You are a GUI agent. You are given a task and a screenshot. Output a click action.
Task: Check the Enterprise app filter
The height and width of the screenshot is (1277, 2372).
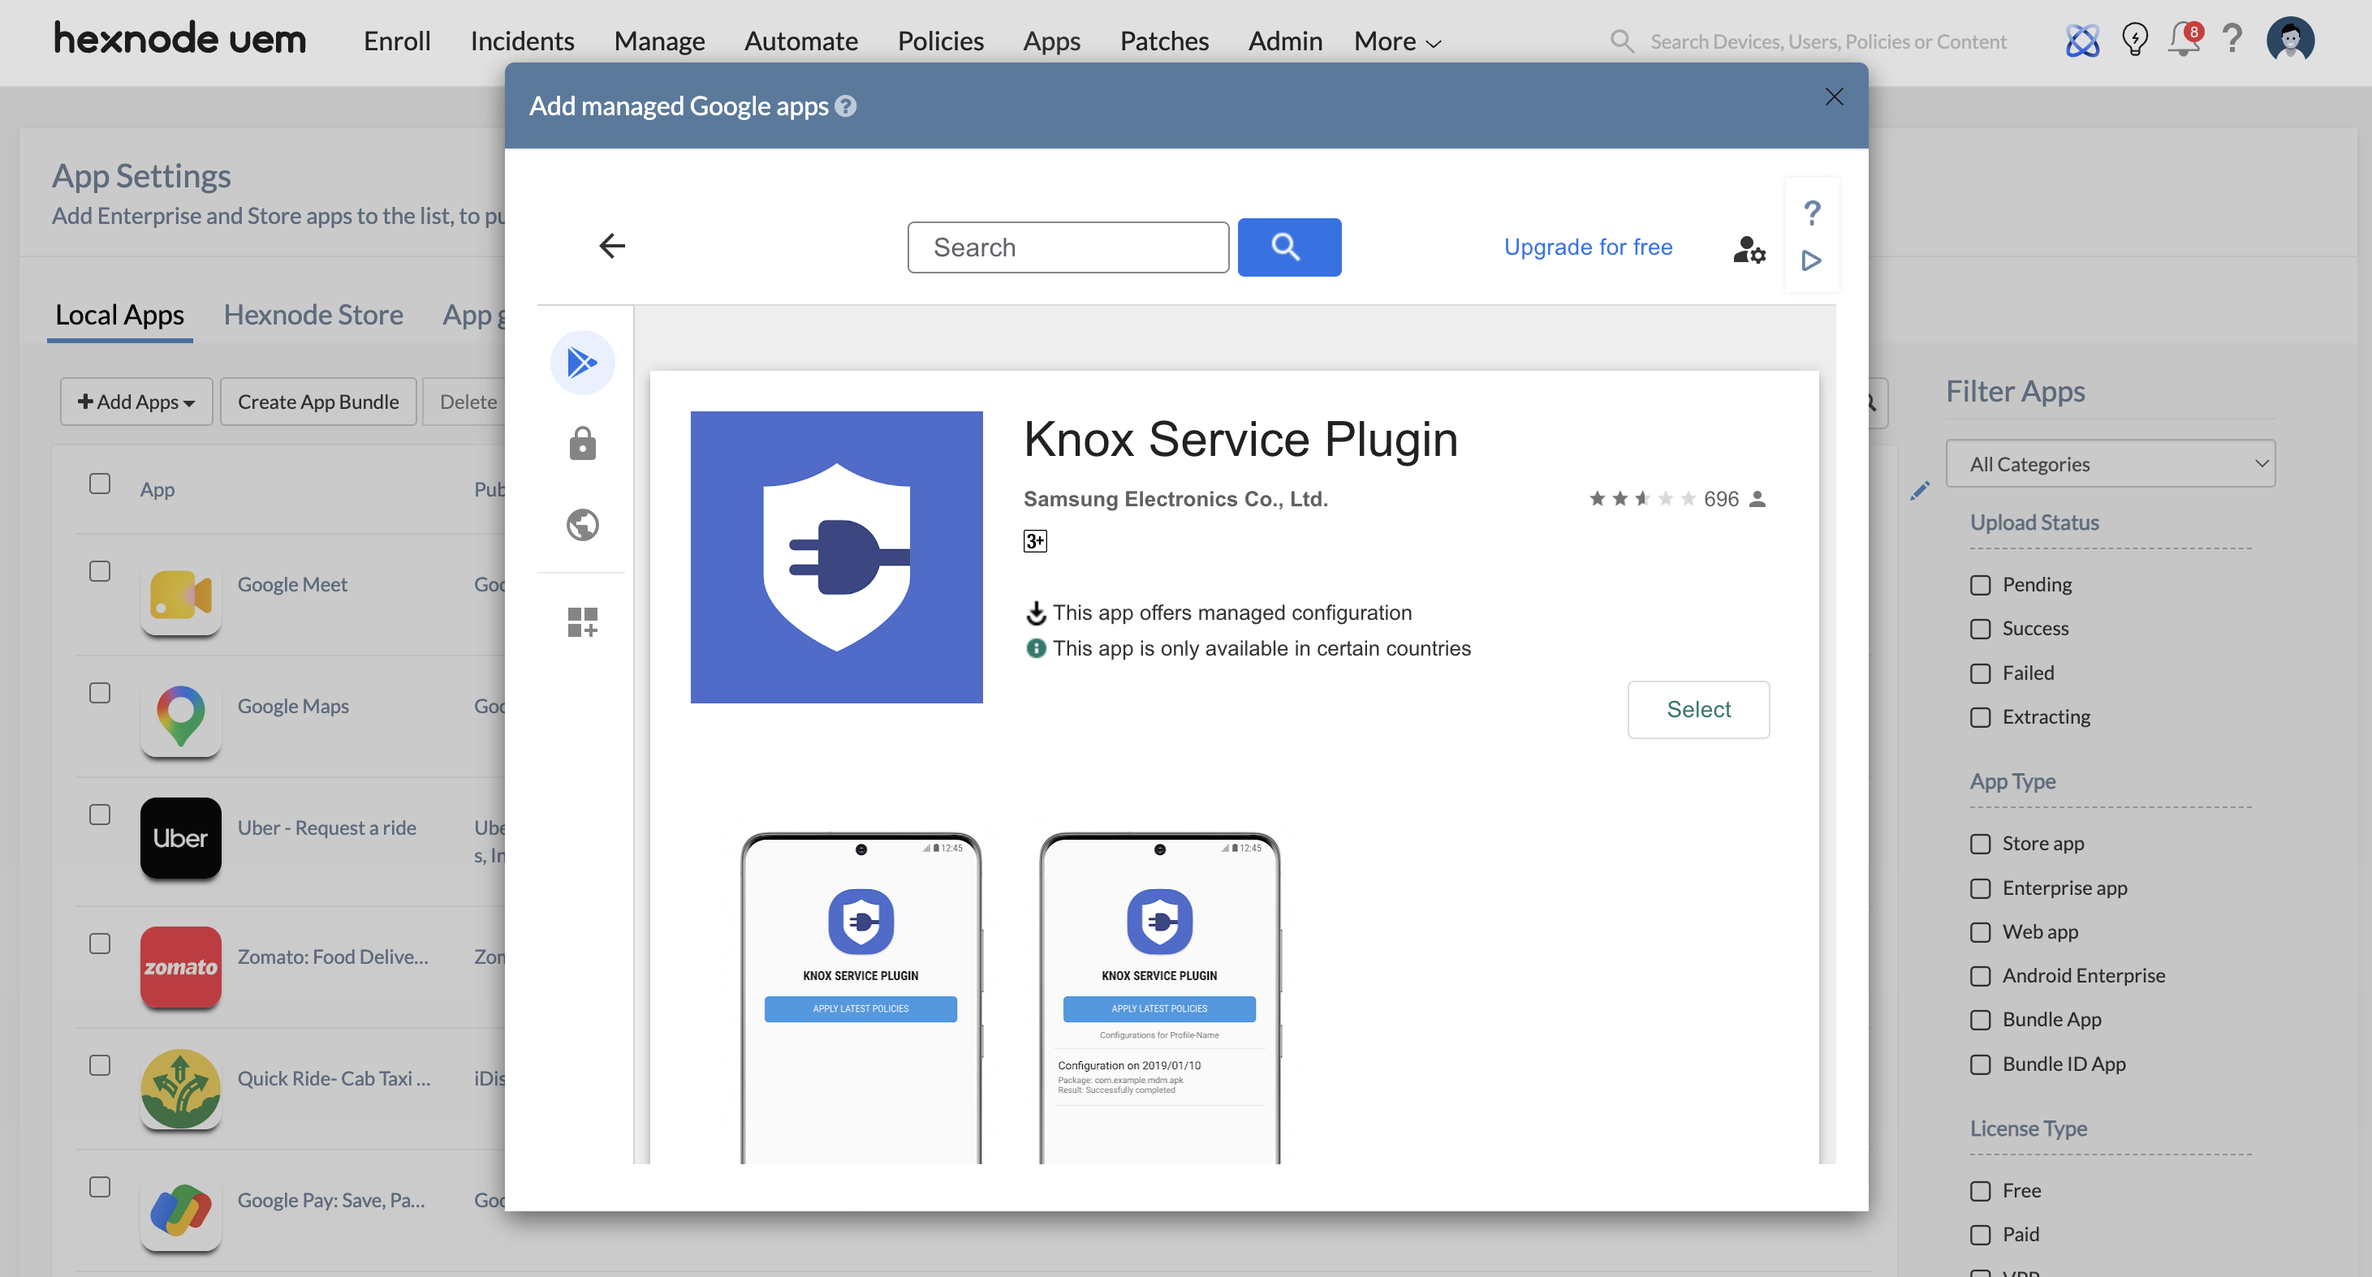(1980, 888)
